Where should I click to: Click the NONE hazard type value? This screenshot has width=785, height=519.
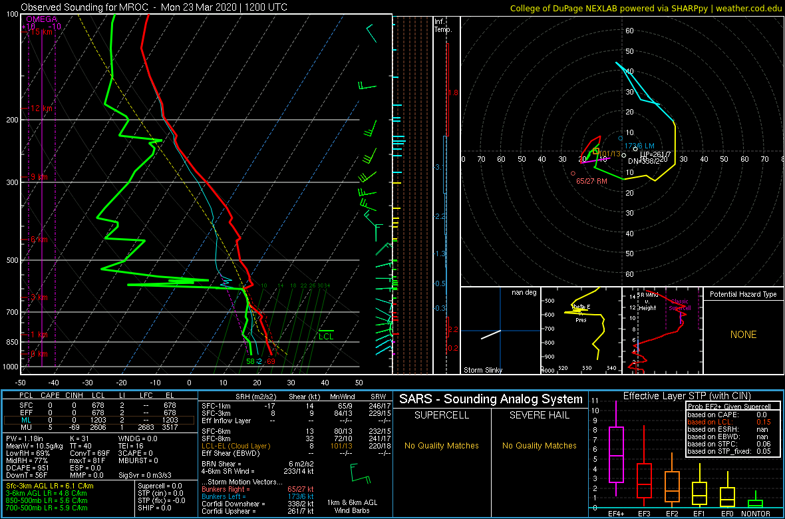coord(743,335)
